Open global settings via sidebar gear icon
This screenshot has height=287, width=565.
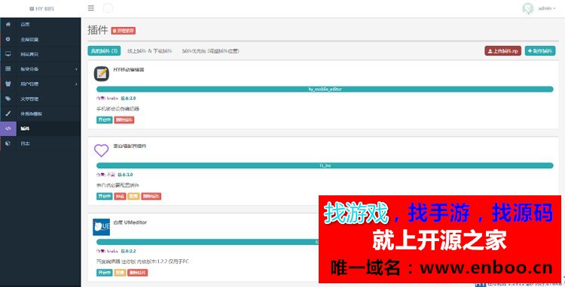pyautogui.click(x=8, y=39)
